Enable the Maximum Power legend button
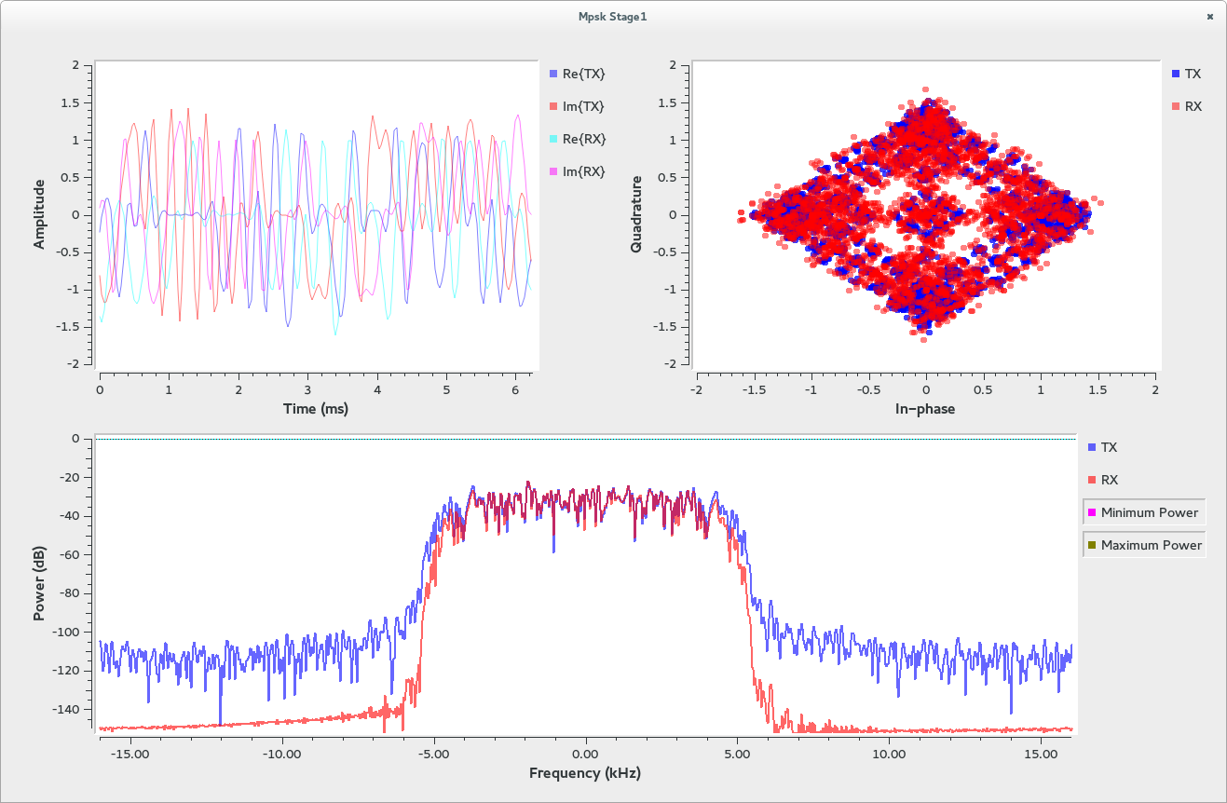 [1144, 545]
